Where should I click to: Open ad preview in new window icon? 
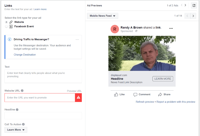(x=194, y=6)
